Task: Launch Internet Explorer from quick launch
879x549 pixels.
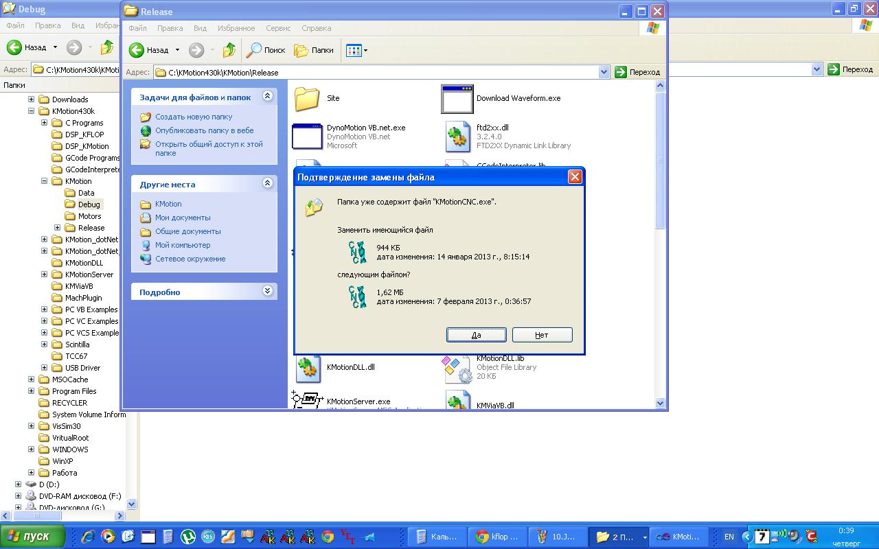Action: pos(88,537)
